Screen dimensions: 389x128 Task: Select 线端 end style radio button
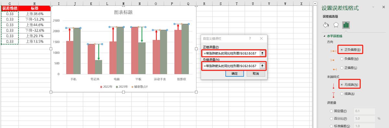pyautogui.click(x=342, y=94)
